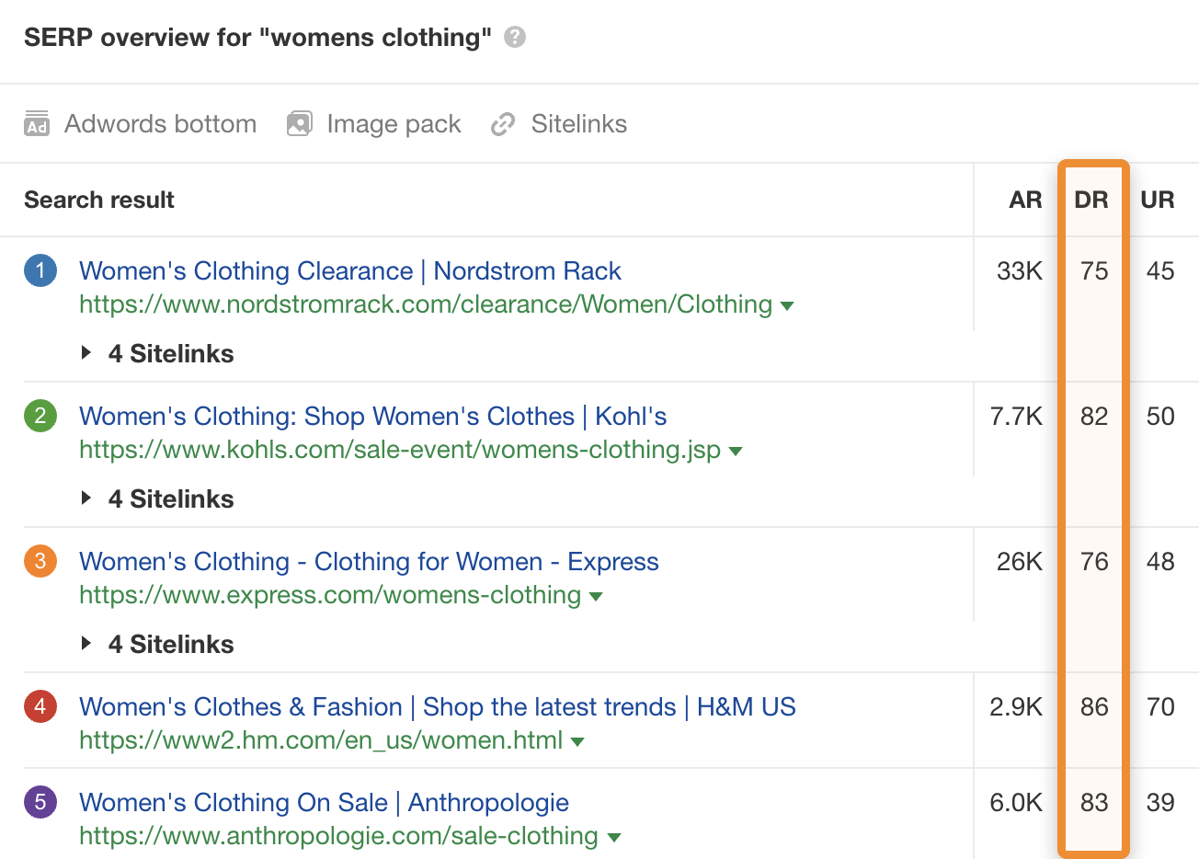Click the Image pack icon
The image size is (1199, 859).
pos(300,124)
